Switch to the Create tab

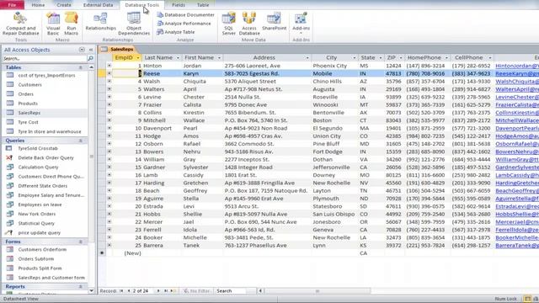(x=64, y=5)
